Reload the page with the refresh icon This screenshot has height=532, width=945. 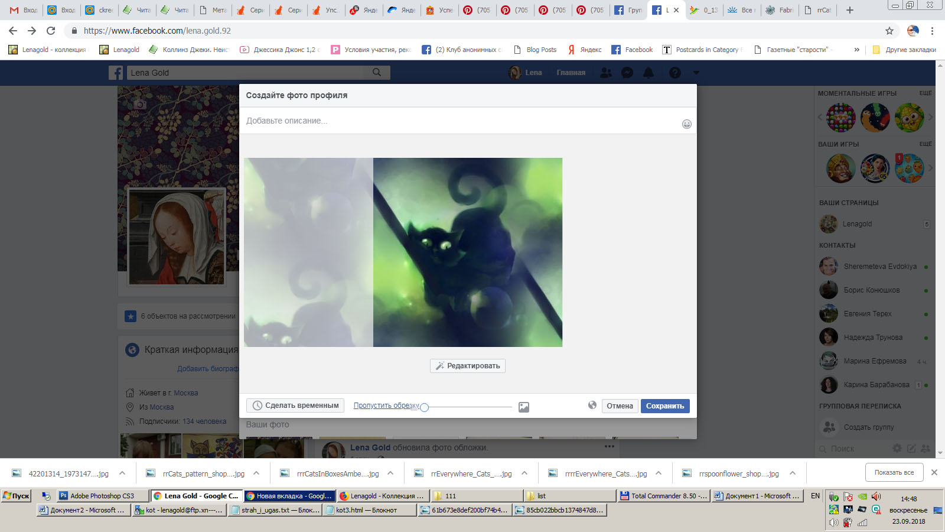pyautogui.click(x=51, y=31)
